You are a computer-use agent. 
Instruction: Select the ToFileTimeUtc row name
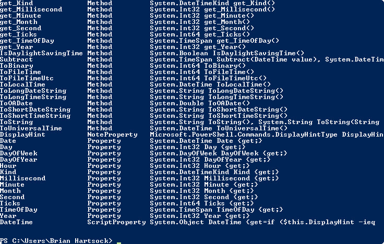tap(27, 78)
